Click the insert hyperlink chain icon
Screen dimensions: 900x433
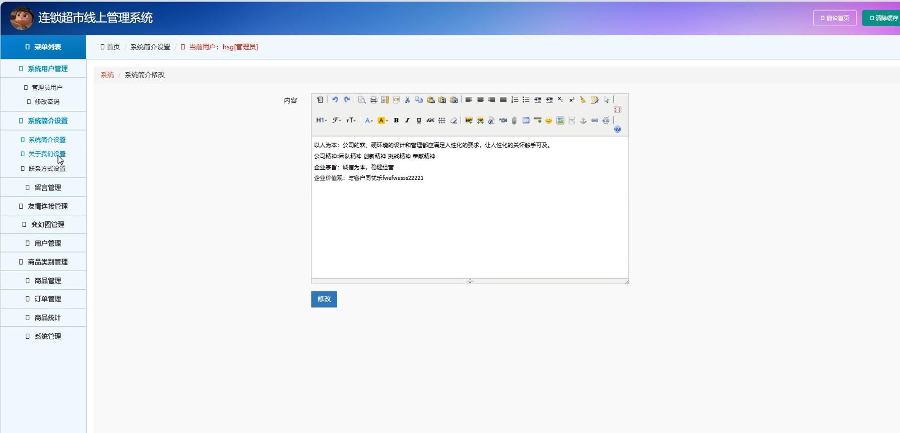595,120
